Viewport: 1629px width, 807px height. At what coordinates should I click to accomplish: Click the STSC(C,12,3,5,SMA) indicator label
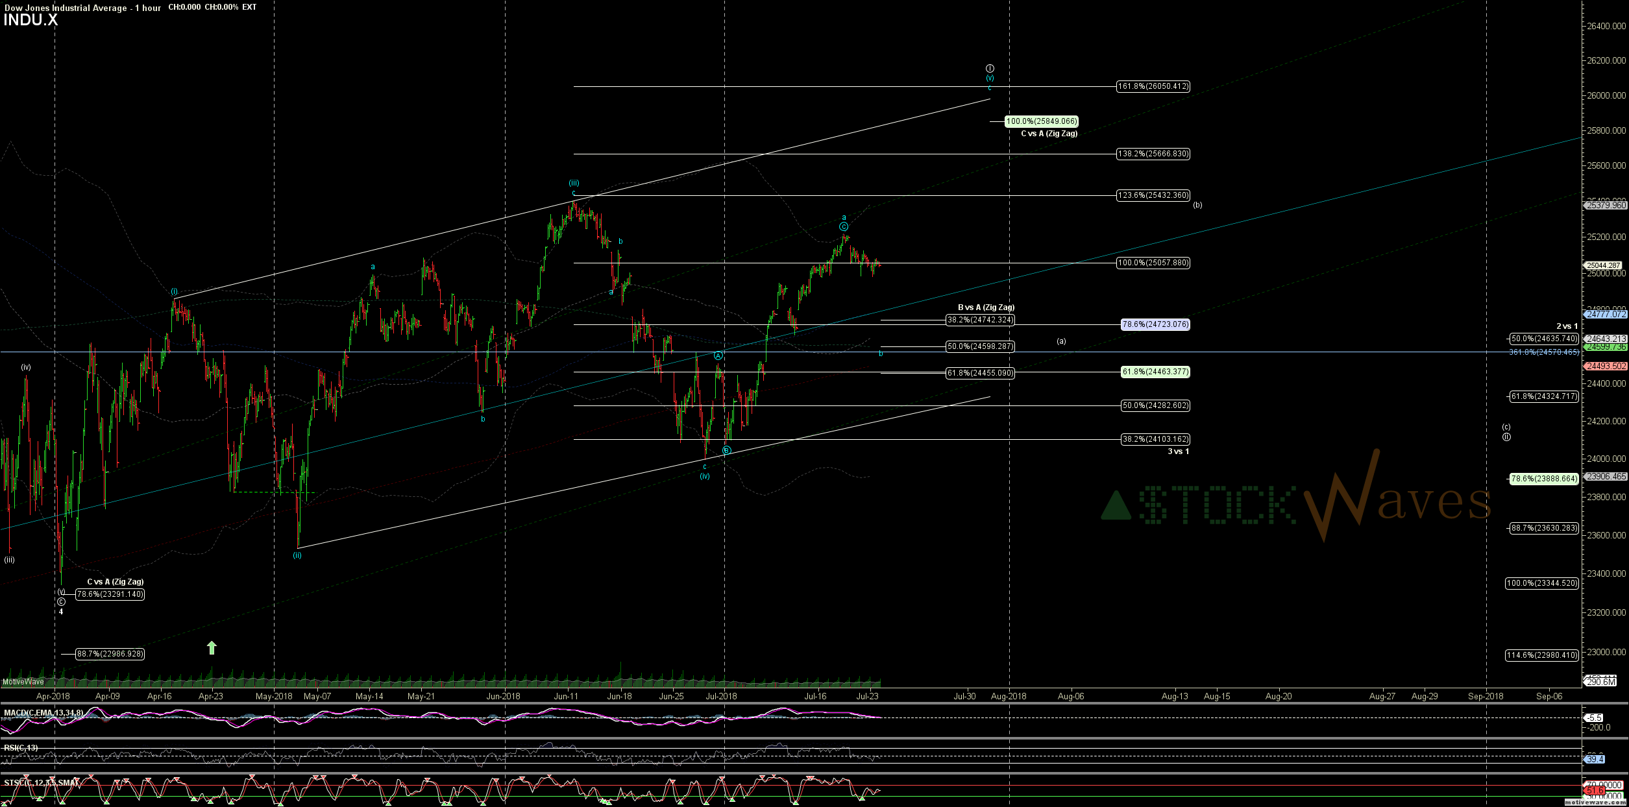click(42, 783)
